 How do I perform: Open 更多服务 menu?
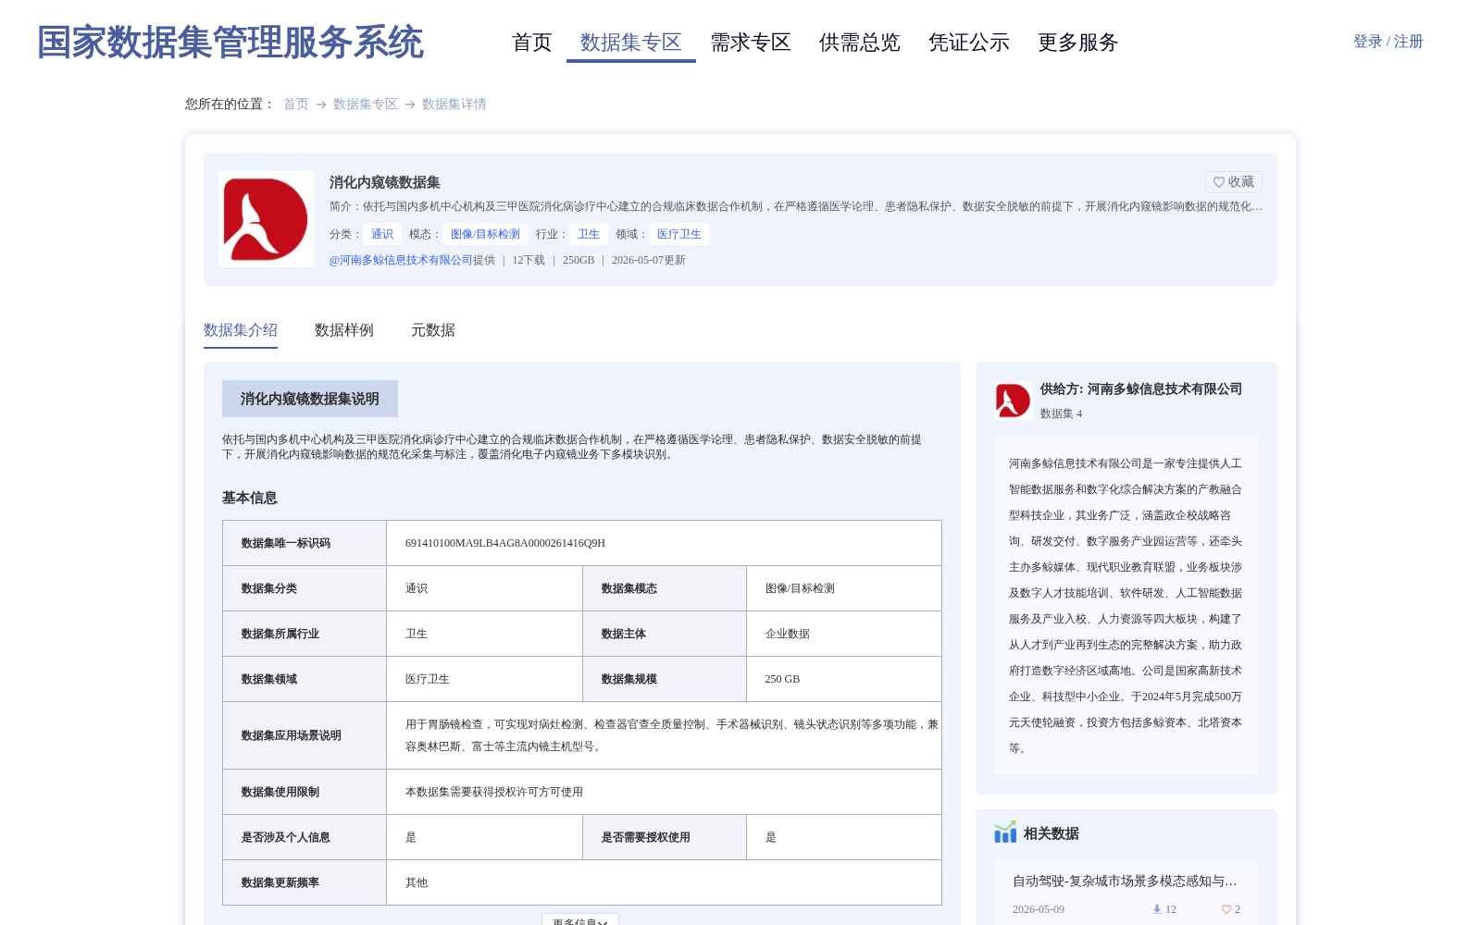tap(1078, 43)
